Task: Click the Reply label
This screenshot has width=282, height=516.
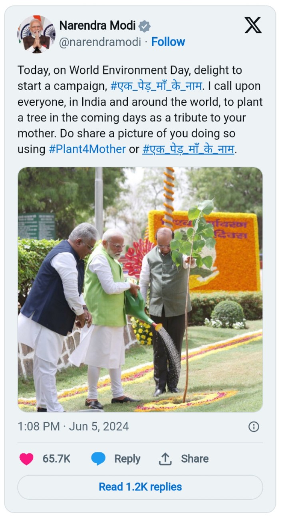Action: [x=127, y=459]
